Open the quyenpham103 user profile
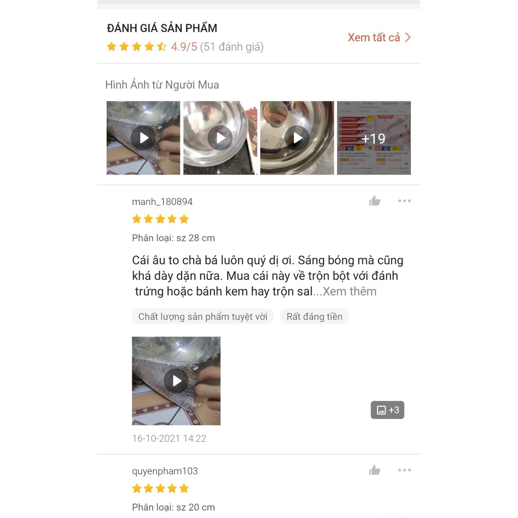 coord(164,471)
